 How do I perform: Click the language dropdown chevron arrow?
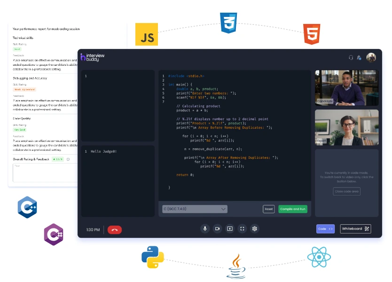coord(223,209)
